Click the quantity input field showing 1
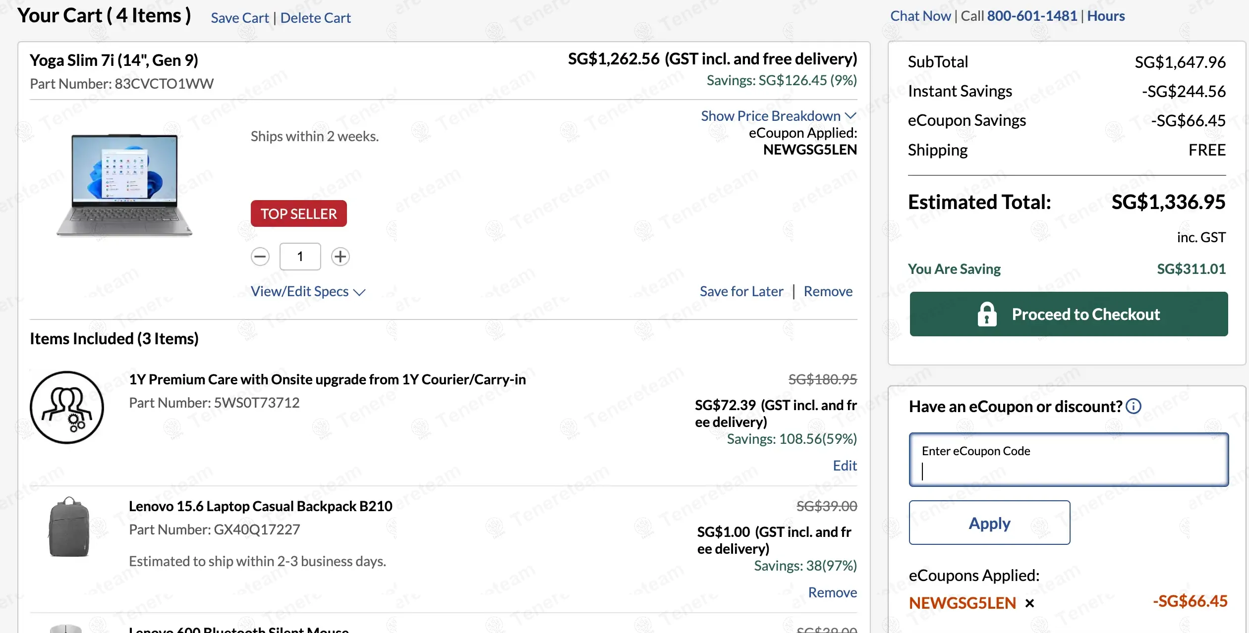1249x633 pixels. tap(300, 257)
